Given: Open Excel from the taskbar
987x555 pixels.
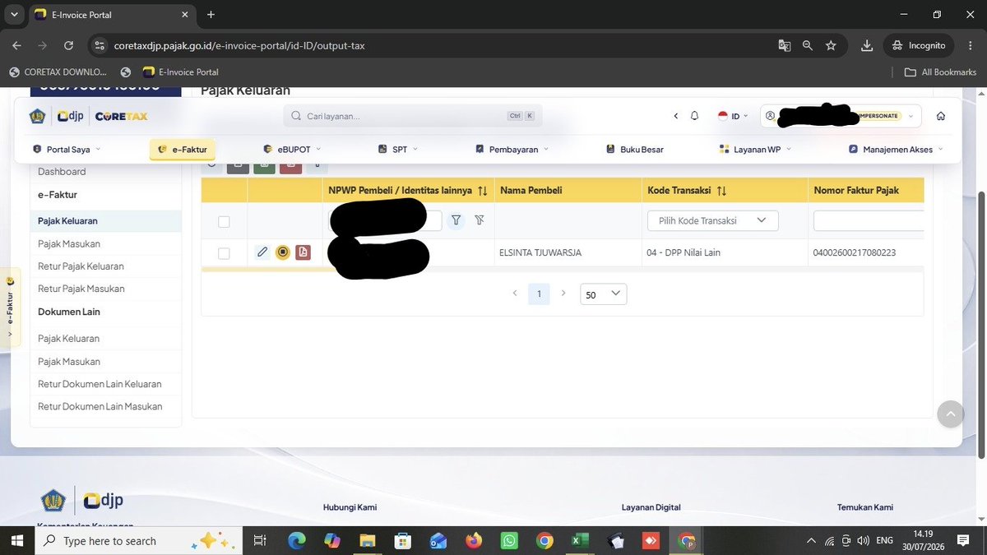Looking at the screenshot, I should 580,540.
